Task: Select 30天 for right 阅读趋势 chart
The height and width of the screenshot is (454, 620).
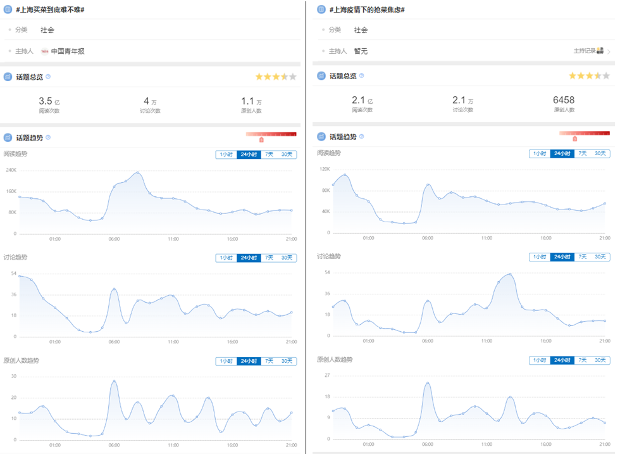Action: click(x=600, y=154)
